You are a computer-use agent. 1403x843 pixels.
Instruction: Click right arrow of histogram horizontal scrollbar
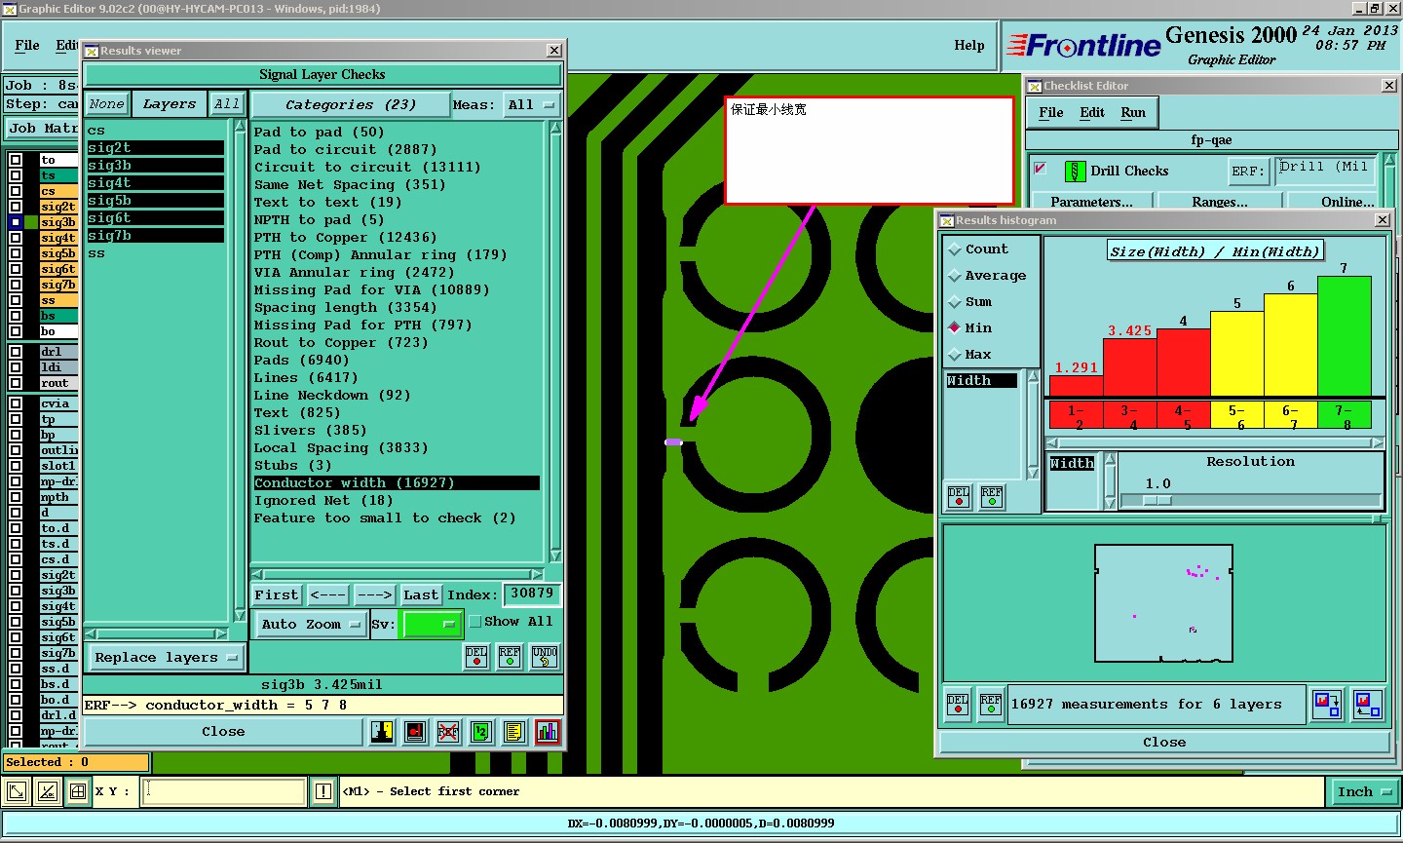(1378, 443)
